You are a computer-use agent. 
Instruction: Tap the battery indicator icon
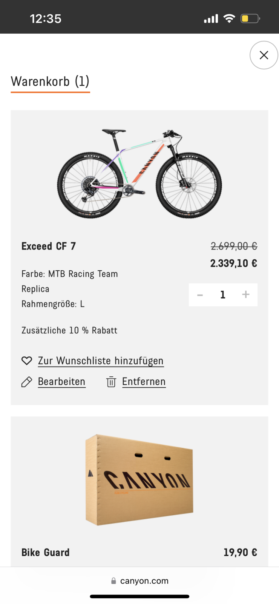[250, 18]
